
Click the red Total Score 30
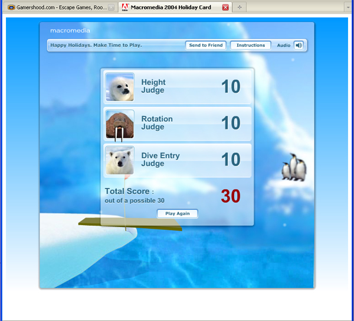pos(231,196)
